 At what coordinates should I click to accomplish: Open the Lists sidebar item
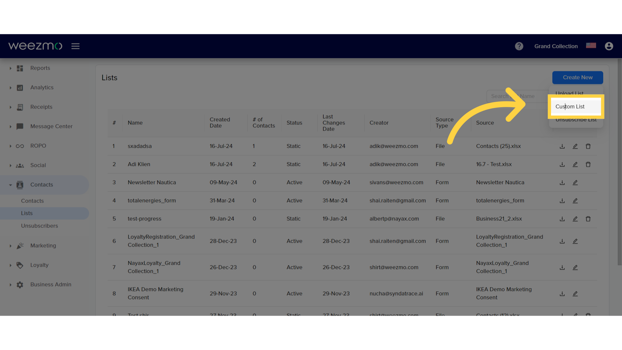27,213
